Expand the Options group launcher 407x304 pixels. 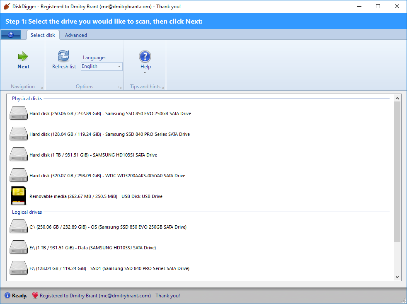pyautogui.click(x=120, y=87)
